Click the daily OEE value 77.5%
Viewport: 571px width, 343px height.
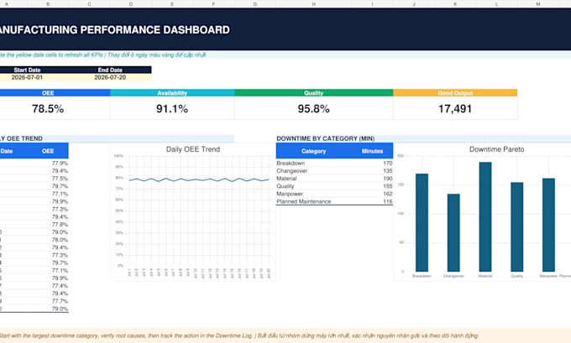pos(60,179)
